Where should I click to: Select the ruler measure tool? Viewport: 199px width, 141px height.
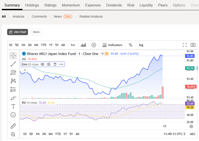tap(13, 126)
